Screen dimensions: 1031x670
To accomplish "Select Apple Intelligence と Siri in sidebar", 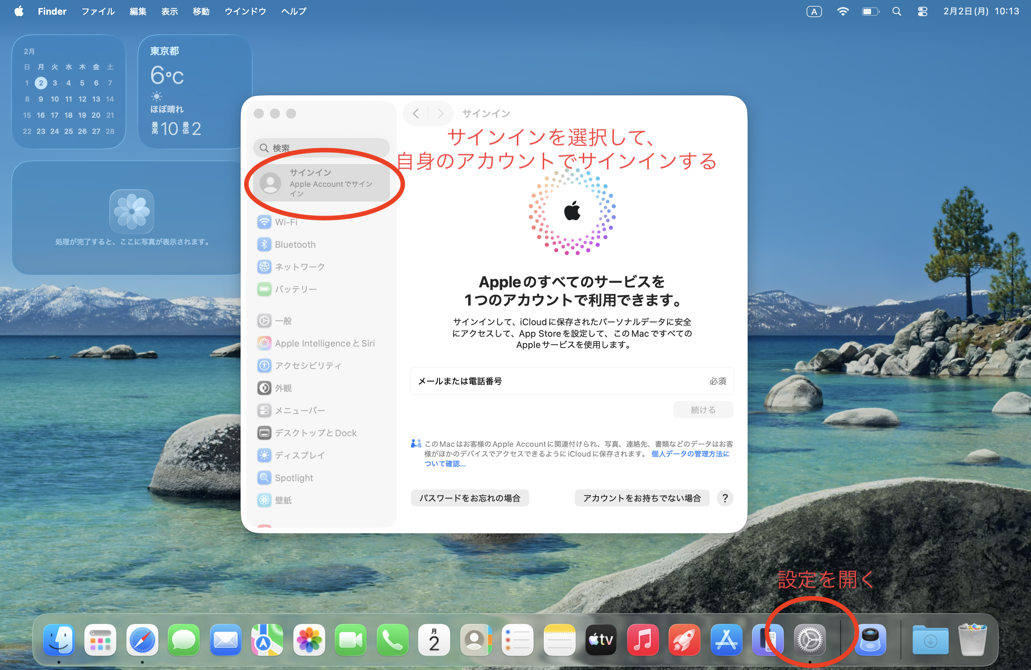I will 322,343.
